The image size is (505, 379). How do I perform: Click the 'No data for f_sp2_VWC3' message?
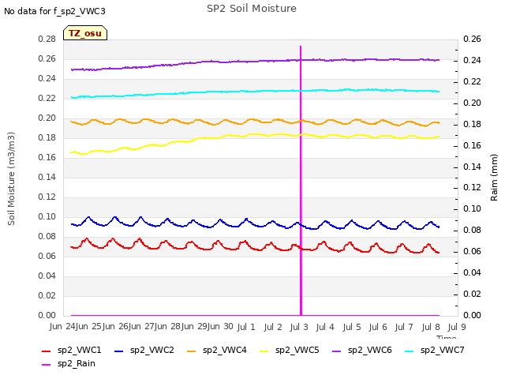click(54, 11)
